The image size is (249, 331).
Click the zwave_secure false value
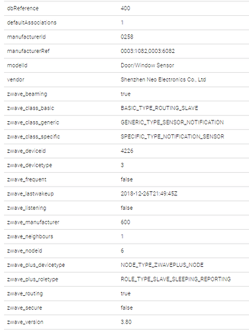[x=126, y=308]
